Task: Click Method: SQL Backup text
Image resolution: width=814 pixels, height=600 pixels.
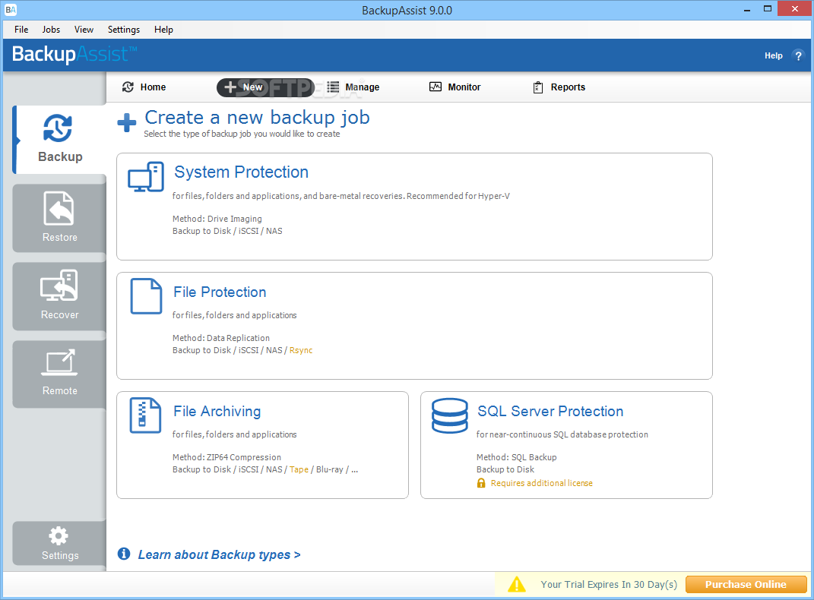Action: coord(517,457)
